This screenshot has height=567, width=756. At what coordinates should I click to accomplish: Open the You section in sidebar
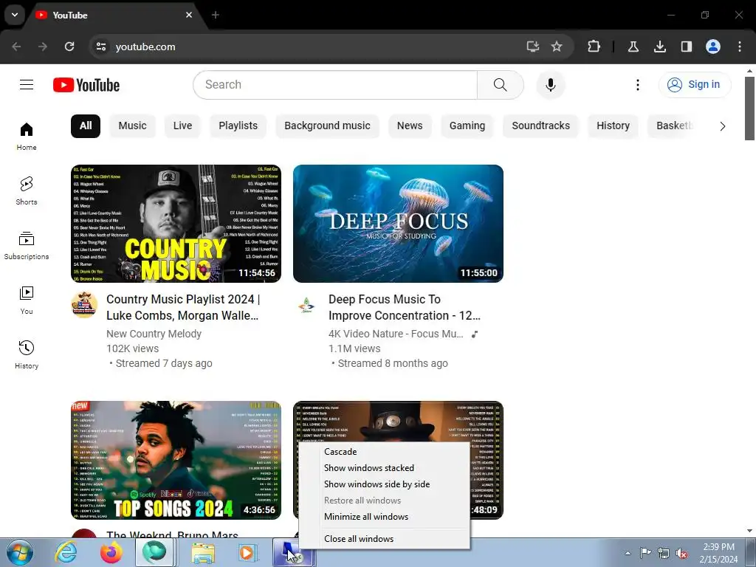(x=27, y=300)
